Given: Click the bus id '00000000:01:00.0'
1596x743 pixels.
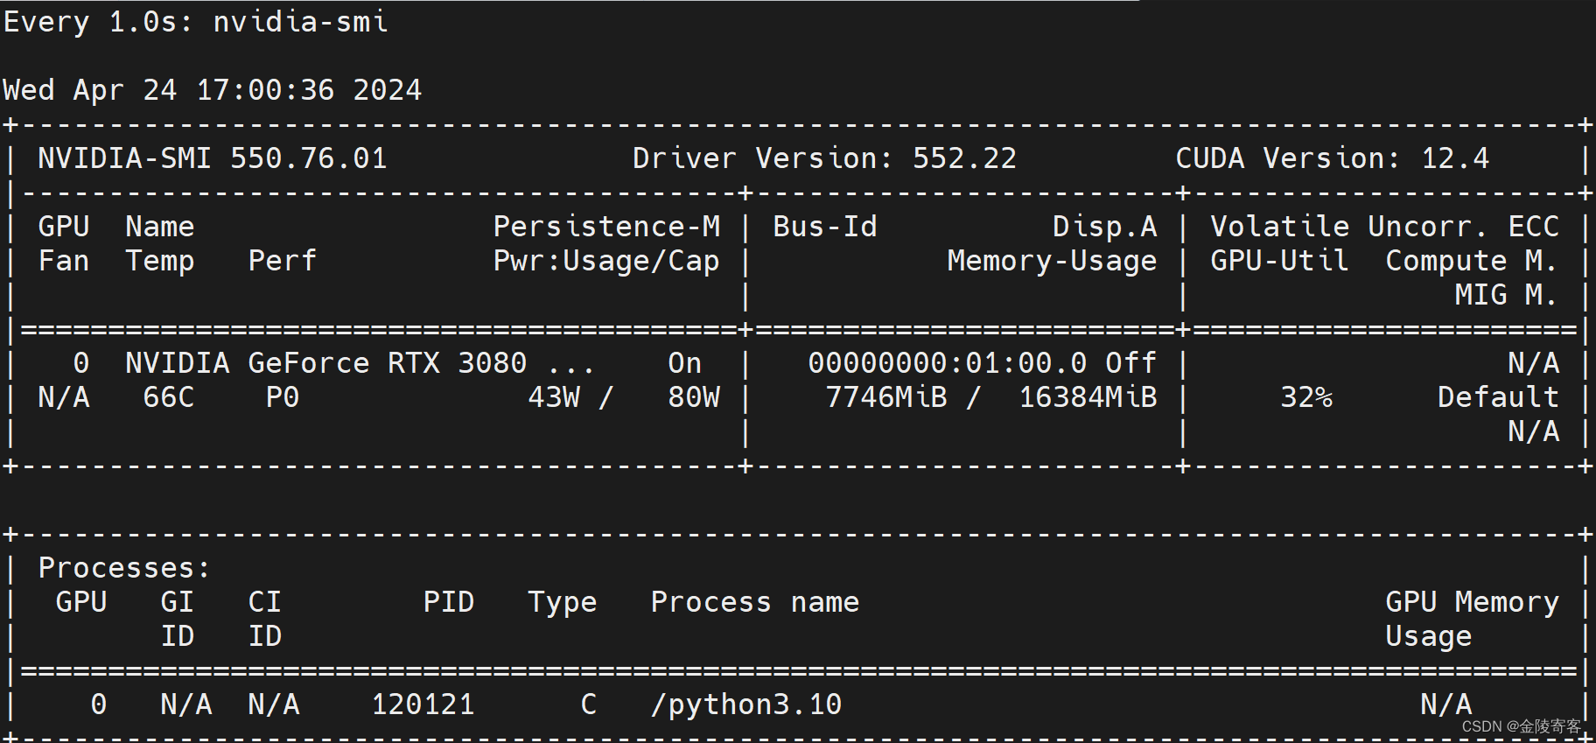Looking at the screenshot, I should click(948, 362).
